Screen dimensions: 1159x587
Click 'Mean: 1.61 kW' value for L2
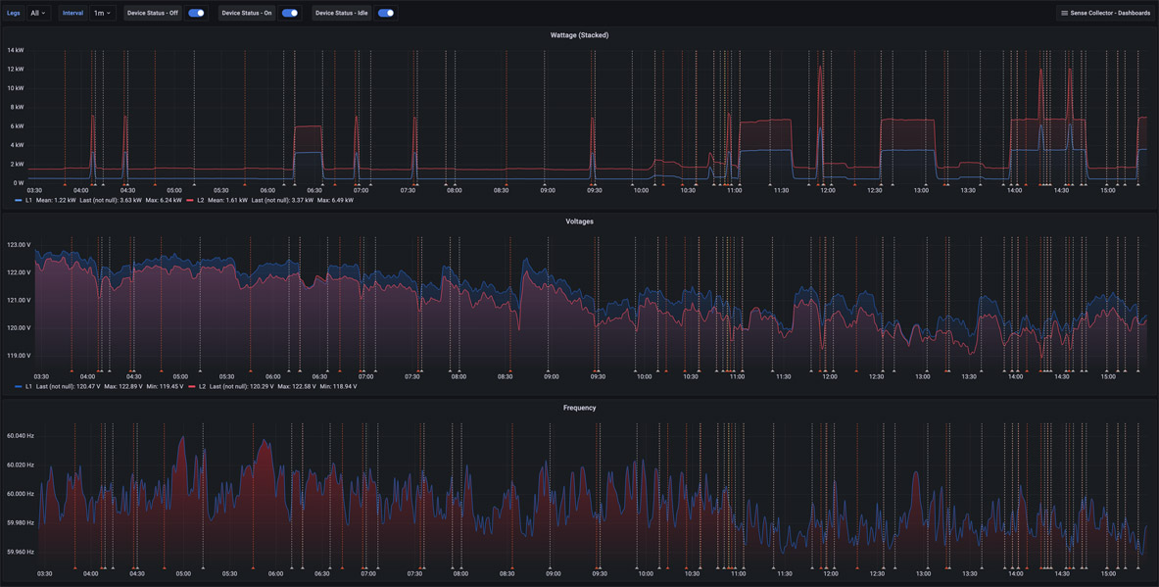click(x=227, y=200)
